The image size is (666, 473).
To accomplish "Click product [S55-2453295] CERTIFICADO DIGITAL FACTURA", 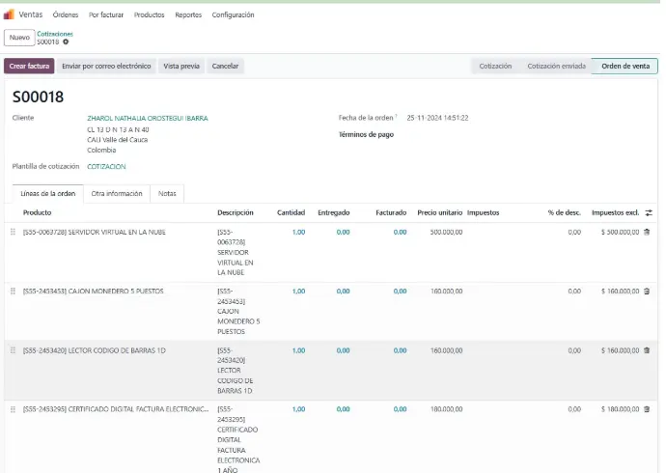I will [116, 409].
